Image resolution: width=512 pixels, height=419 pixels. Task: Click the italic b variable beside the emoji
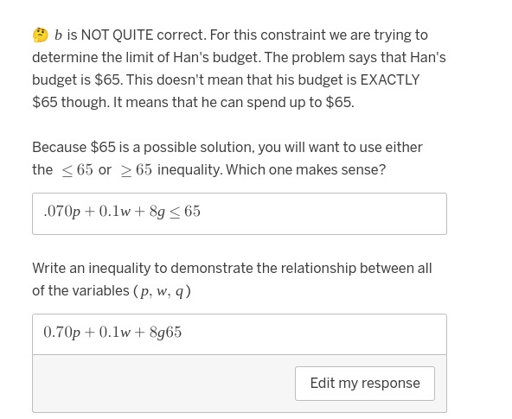pos(58,35)
